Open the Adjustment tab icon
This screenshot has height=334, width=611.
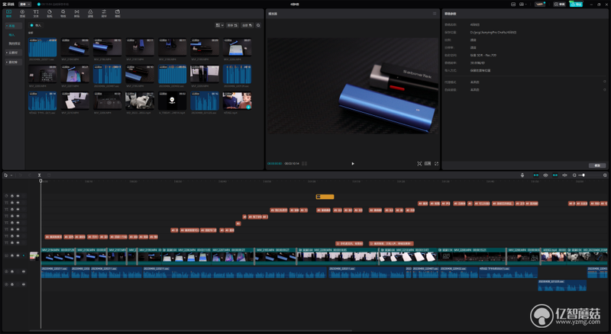point(104,13)
